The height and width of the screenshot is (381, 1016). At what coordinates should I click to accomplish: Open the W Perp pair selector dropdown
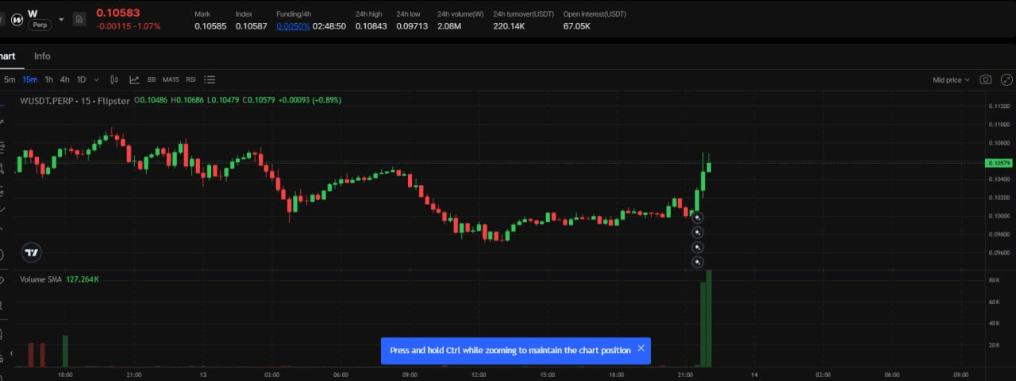[x=61, y=19]
